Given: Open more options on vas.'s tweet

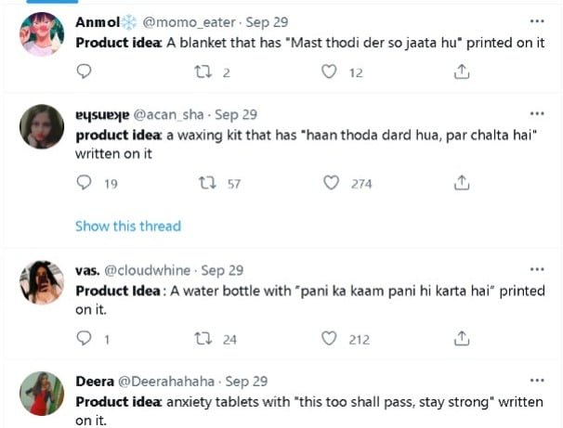Looking at the screenshot, I should (x=537, y=270).
